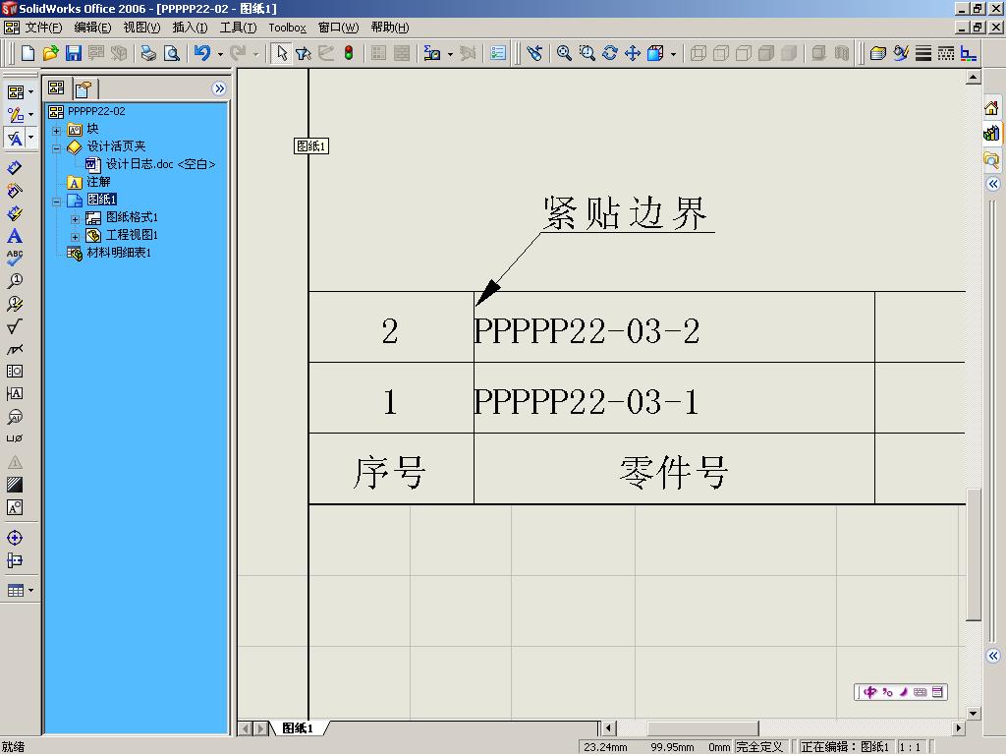Insert a Datum Target symbol
Image resolution: width=1006 pixels, height=755 pixels.
[x=14, y=416]
